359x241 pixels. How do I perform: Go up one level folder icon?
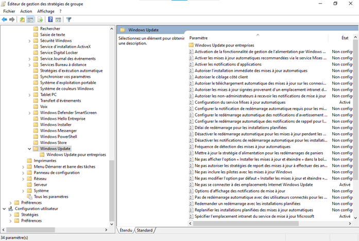click(x=22, y=20)
